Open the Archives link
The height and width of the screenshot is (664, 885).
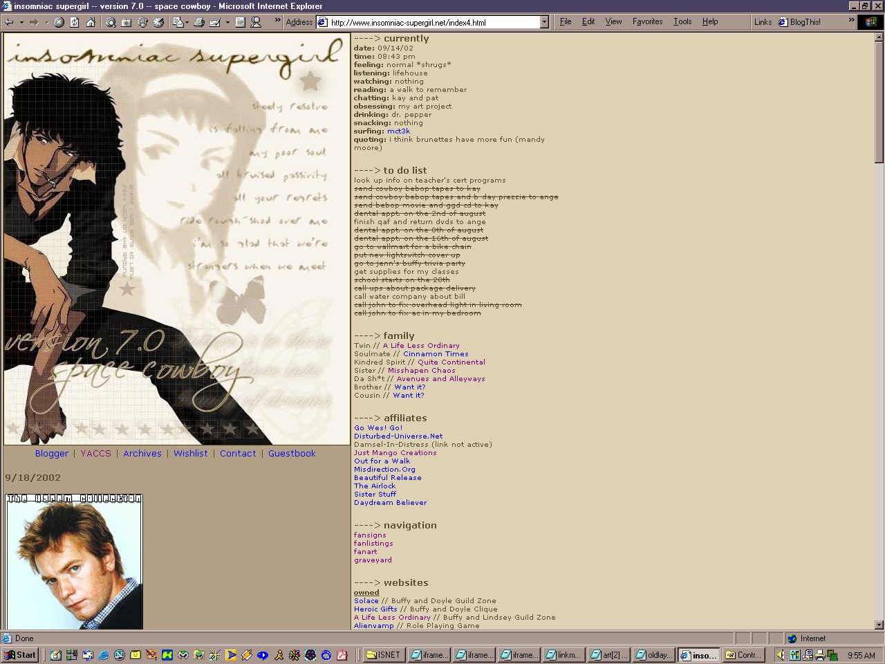coord(142,454)
